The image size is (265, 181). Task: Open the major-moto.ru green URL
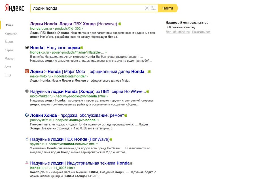pyautogui.click(x=41, y=76)
